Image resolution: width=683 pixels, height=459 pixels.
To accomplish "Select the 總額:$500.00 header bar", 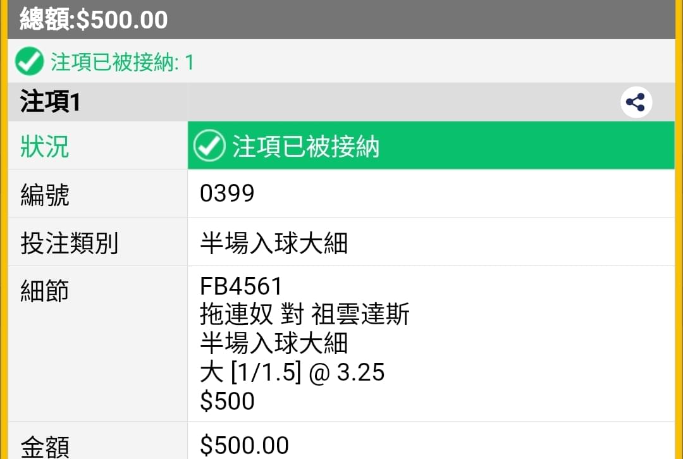I will (x=341, y=20).
